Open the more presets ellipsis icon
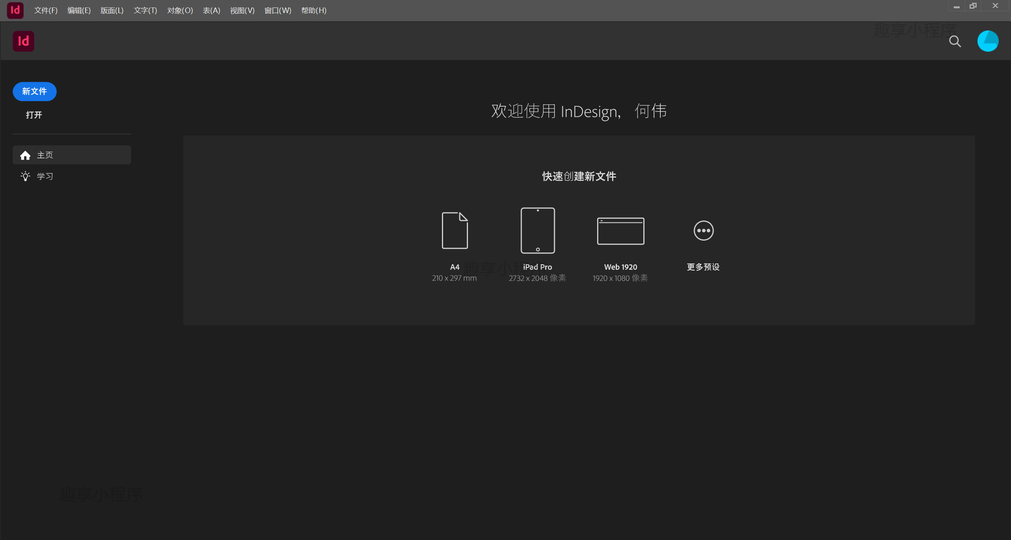This screenshot has height=540, width=1011. [703, 230]
